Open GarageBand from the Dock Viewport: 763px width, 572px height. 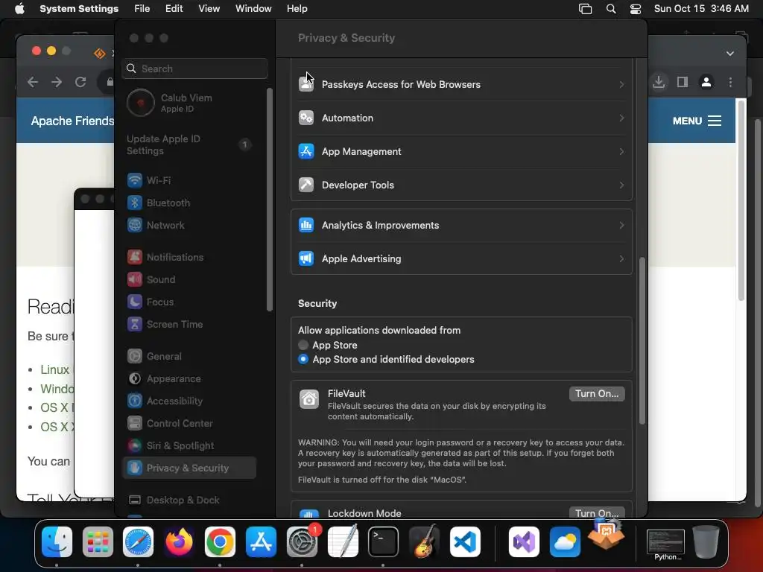(x=424, y=541)
